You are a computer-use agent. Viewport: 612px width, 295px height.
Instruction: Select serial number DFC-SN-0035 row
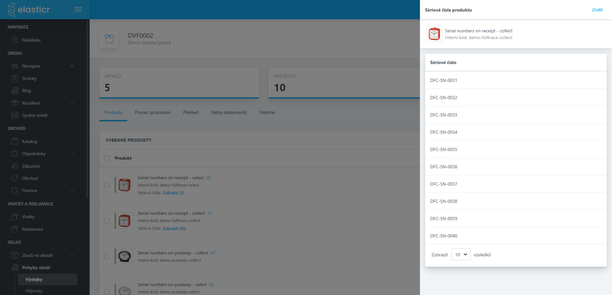444,150
